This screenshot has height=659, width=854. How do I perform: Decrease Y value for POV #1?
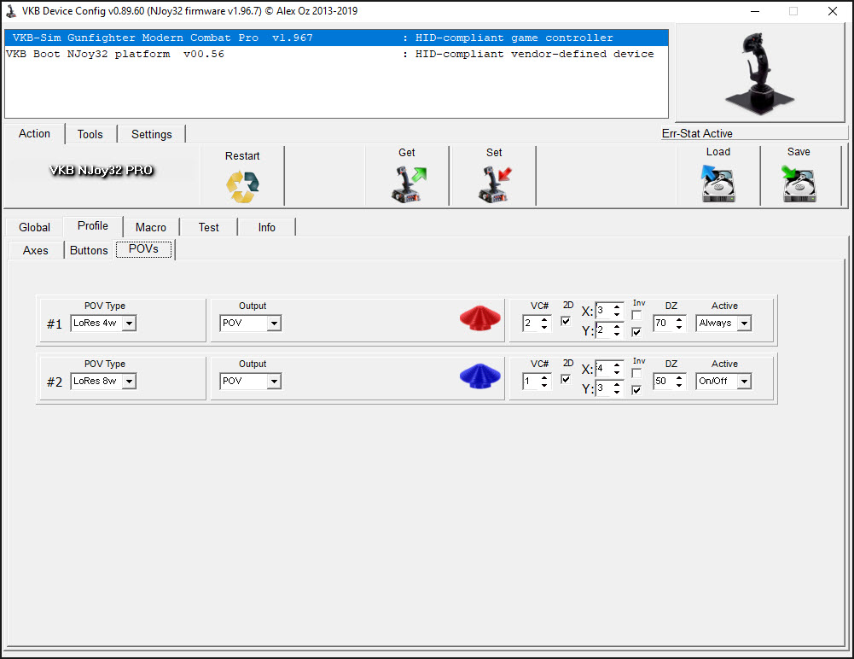(x=617, y=334)
